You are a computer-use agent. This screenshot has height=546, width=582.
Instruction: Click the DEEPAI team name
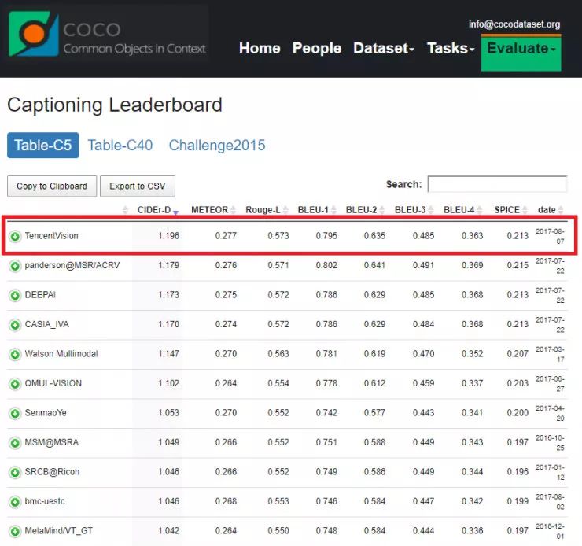pyautogui.click(x=40, y=295)
